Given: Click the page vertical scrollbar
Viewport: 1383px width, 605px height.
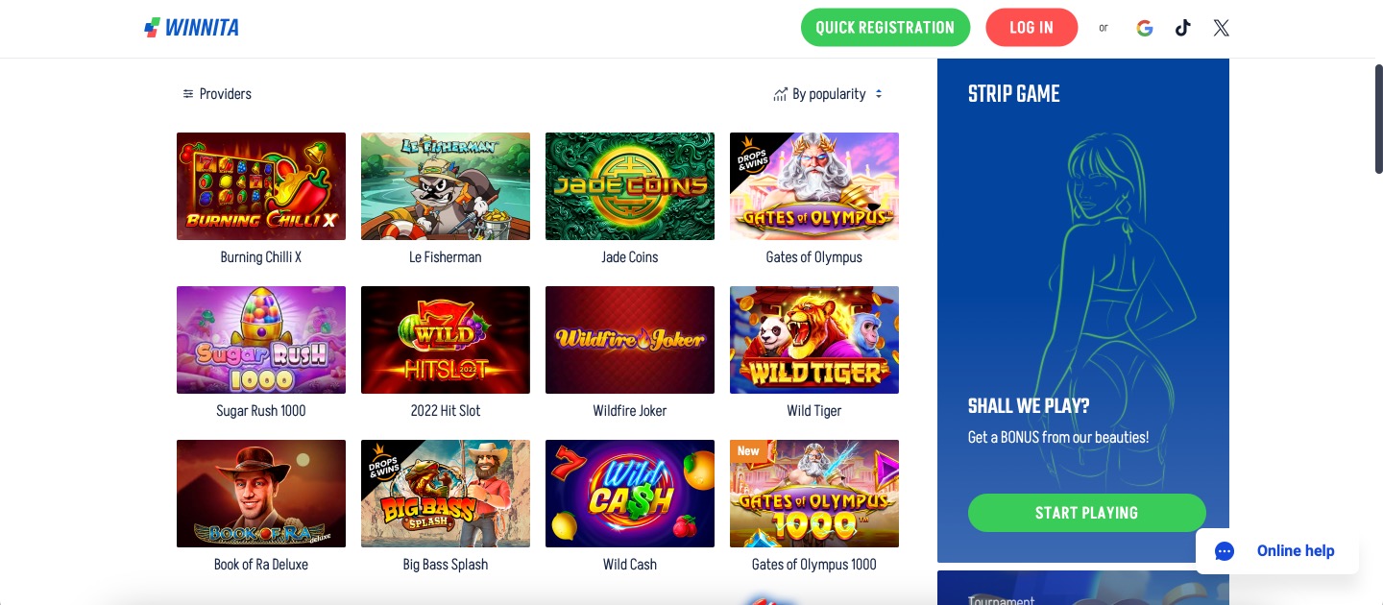Looking at the screenshot, I should coord(1379,117).
